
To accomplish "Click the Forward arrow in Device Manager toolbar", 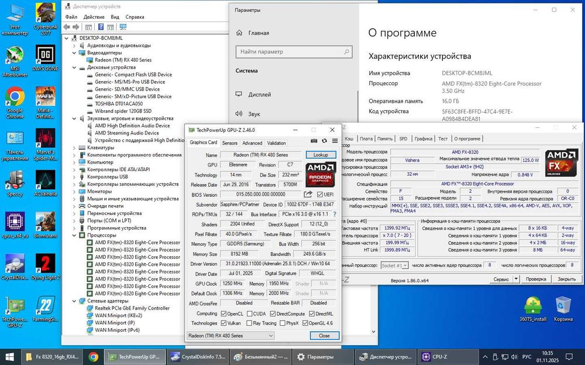I will pos(75,27).
